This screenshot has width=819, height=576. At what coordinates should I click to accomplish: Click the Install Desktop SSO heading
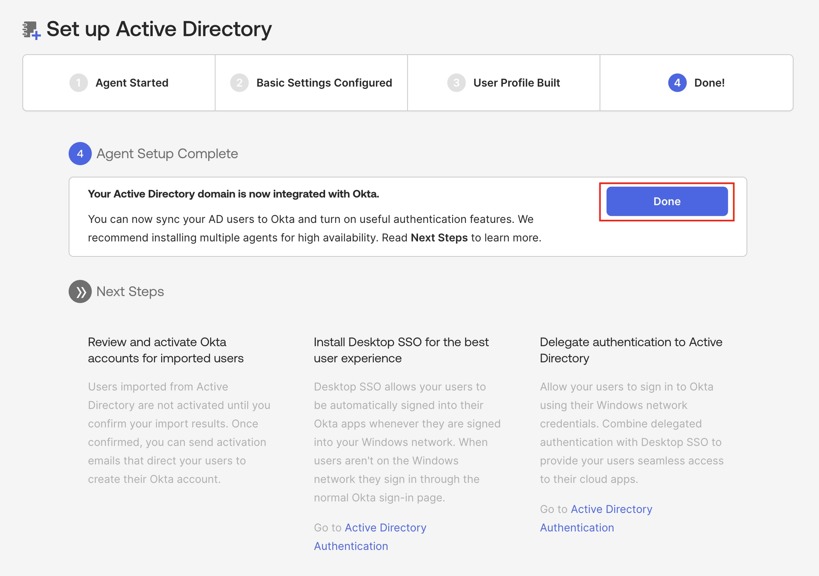pyautogui.click(x=401, y=350)
